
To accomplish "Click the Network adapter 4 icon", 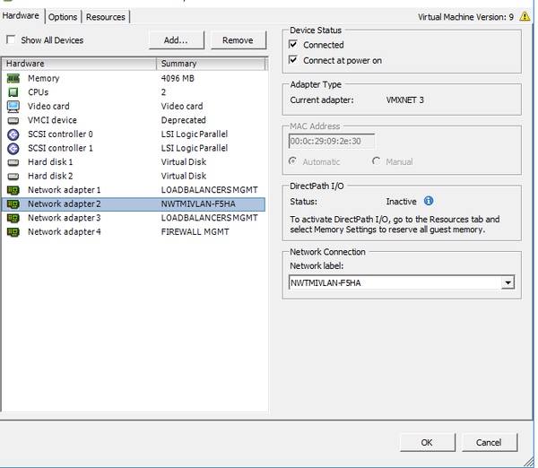I will coord(13,232).
